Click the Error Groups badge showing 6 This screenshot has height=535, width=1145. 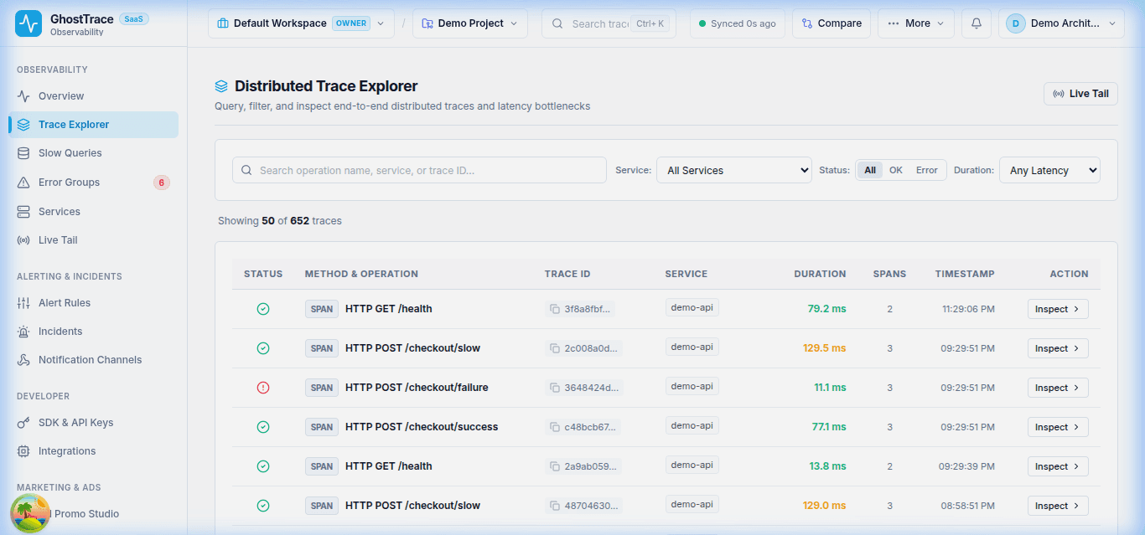pos(162,183)
